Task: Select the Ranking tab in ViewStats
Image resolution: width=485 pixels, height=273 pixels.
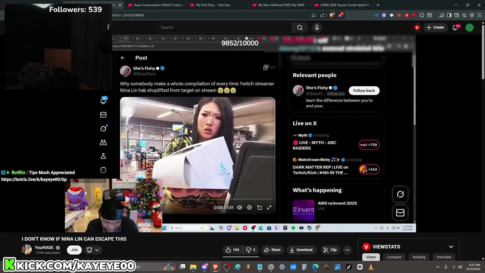Action: point(419,257)
